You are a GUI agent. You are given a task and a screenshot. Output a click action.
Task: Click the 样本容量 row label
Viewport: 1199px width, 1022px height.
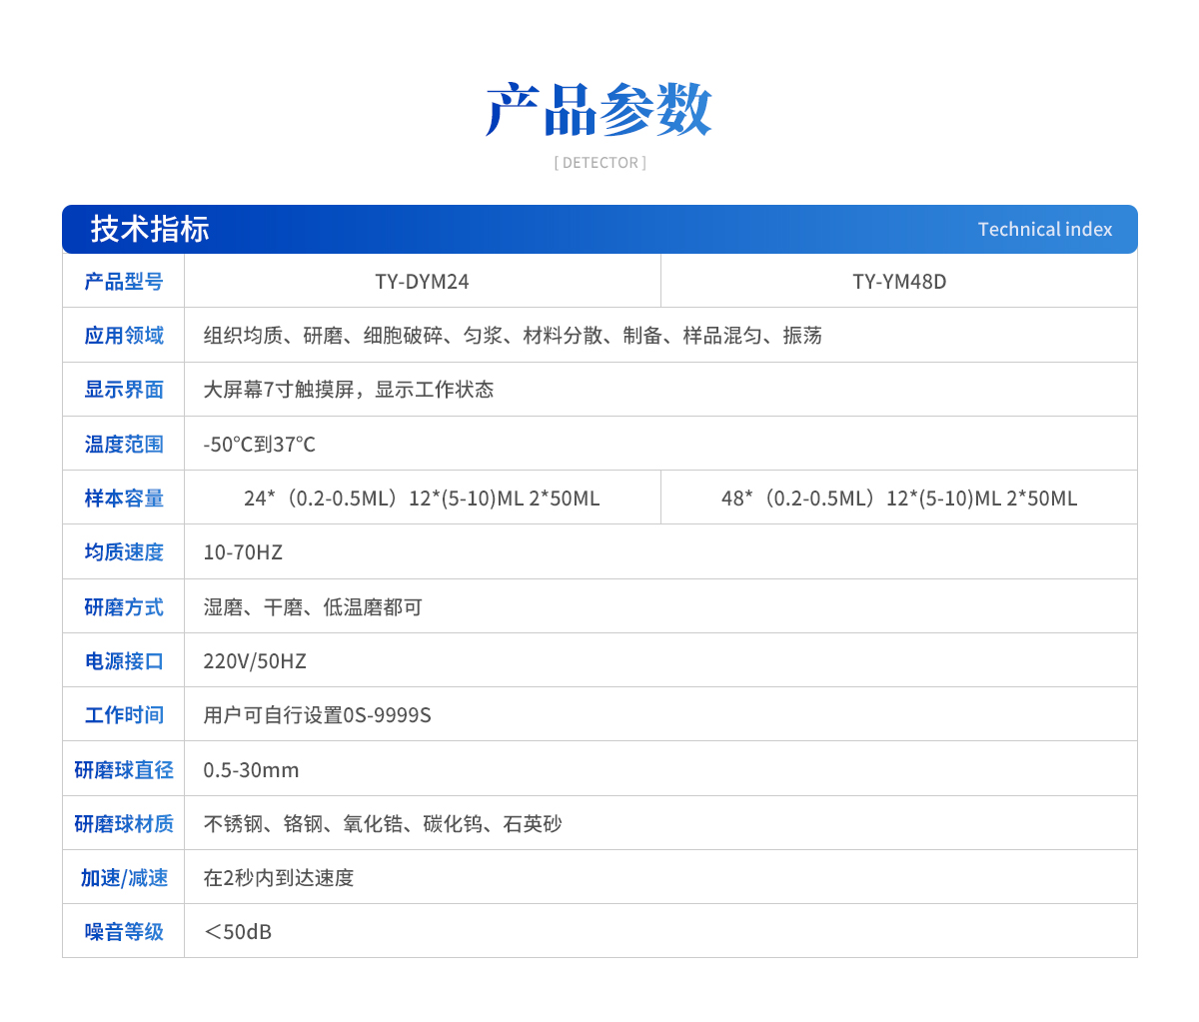click(x=124, y=499)
